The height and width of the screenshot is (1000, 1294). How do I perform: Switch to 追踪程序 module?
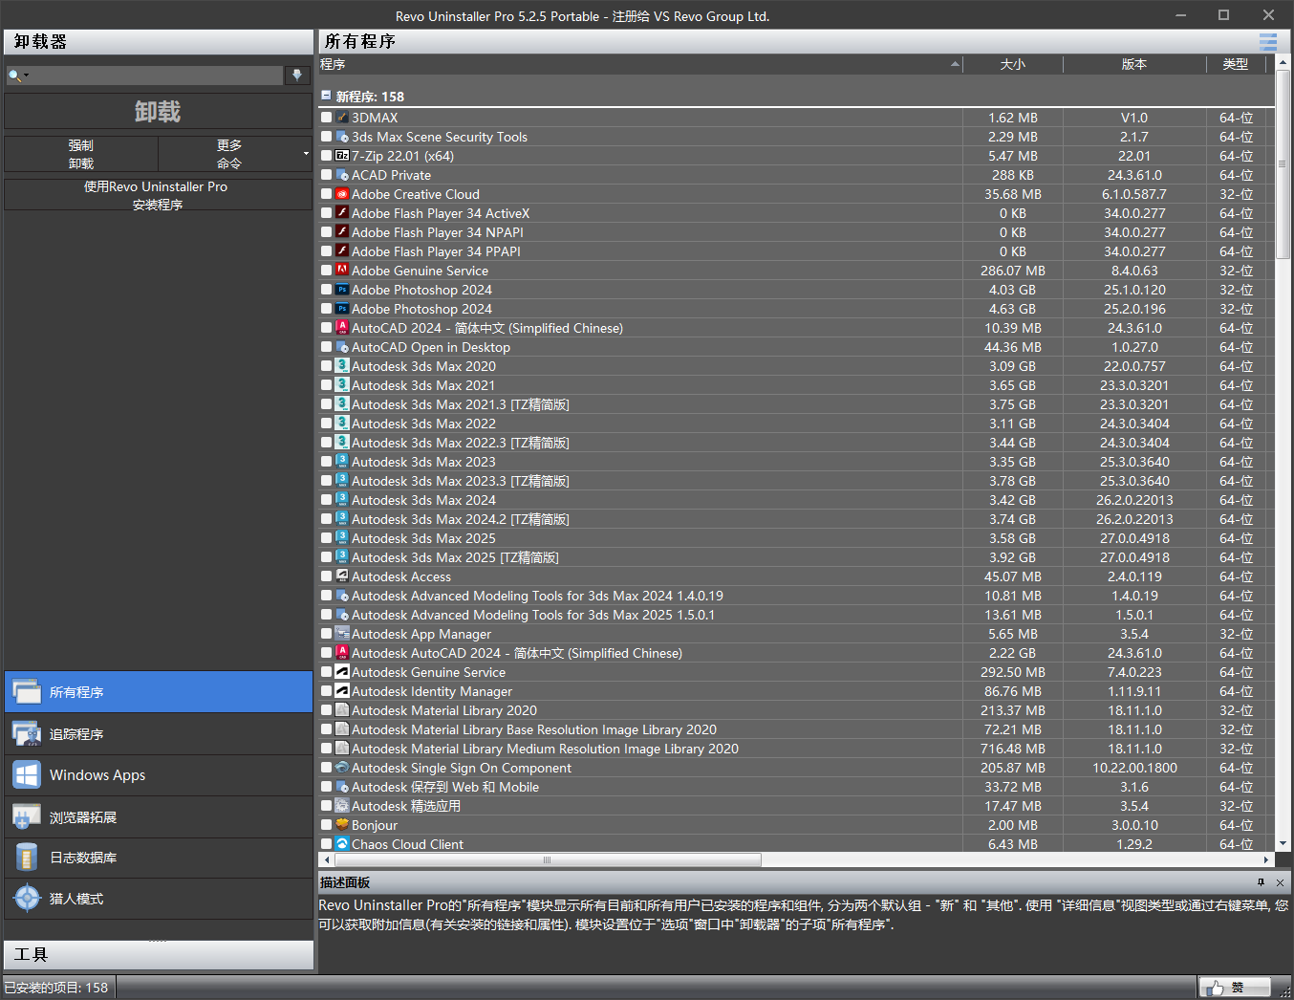point(159,733)
